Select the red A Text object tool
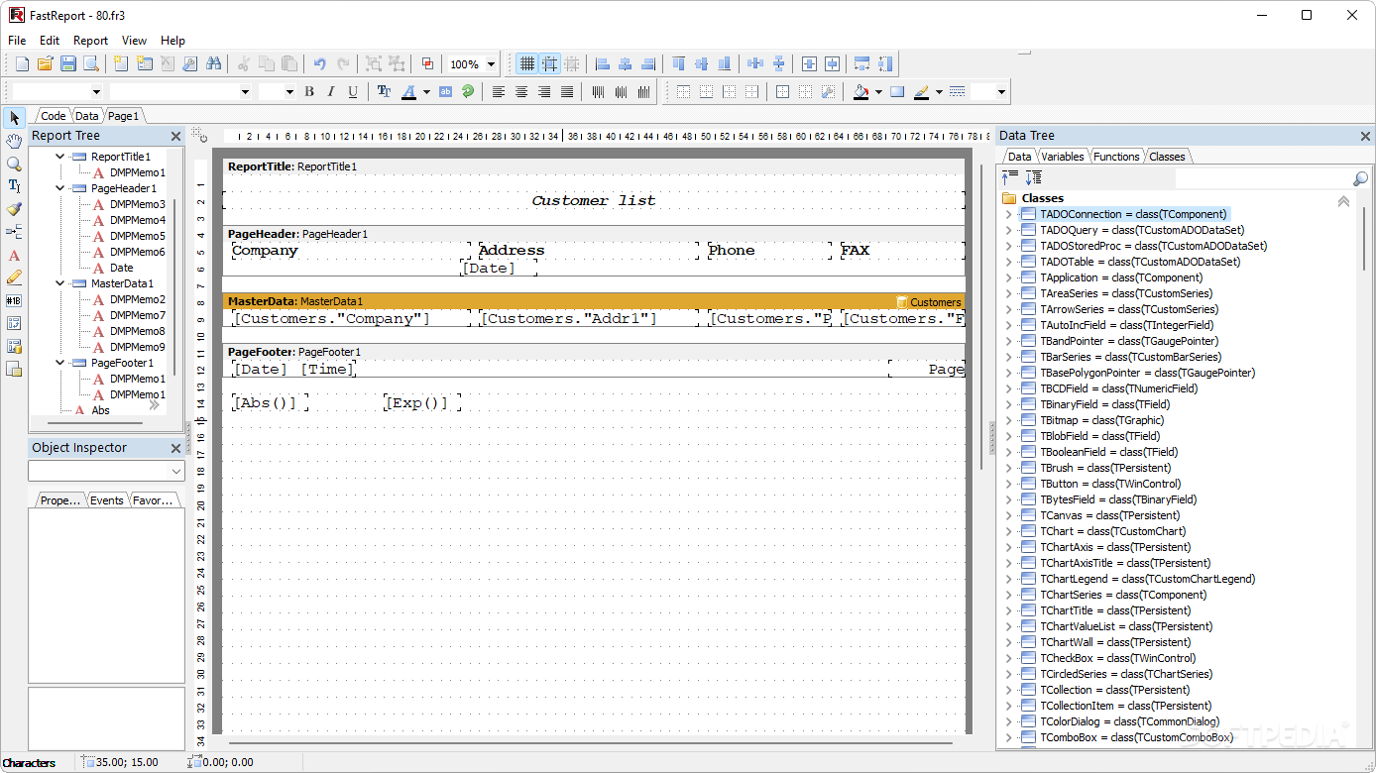The image size is (1376, 773). coord(14,255)
